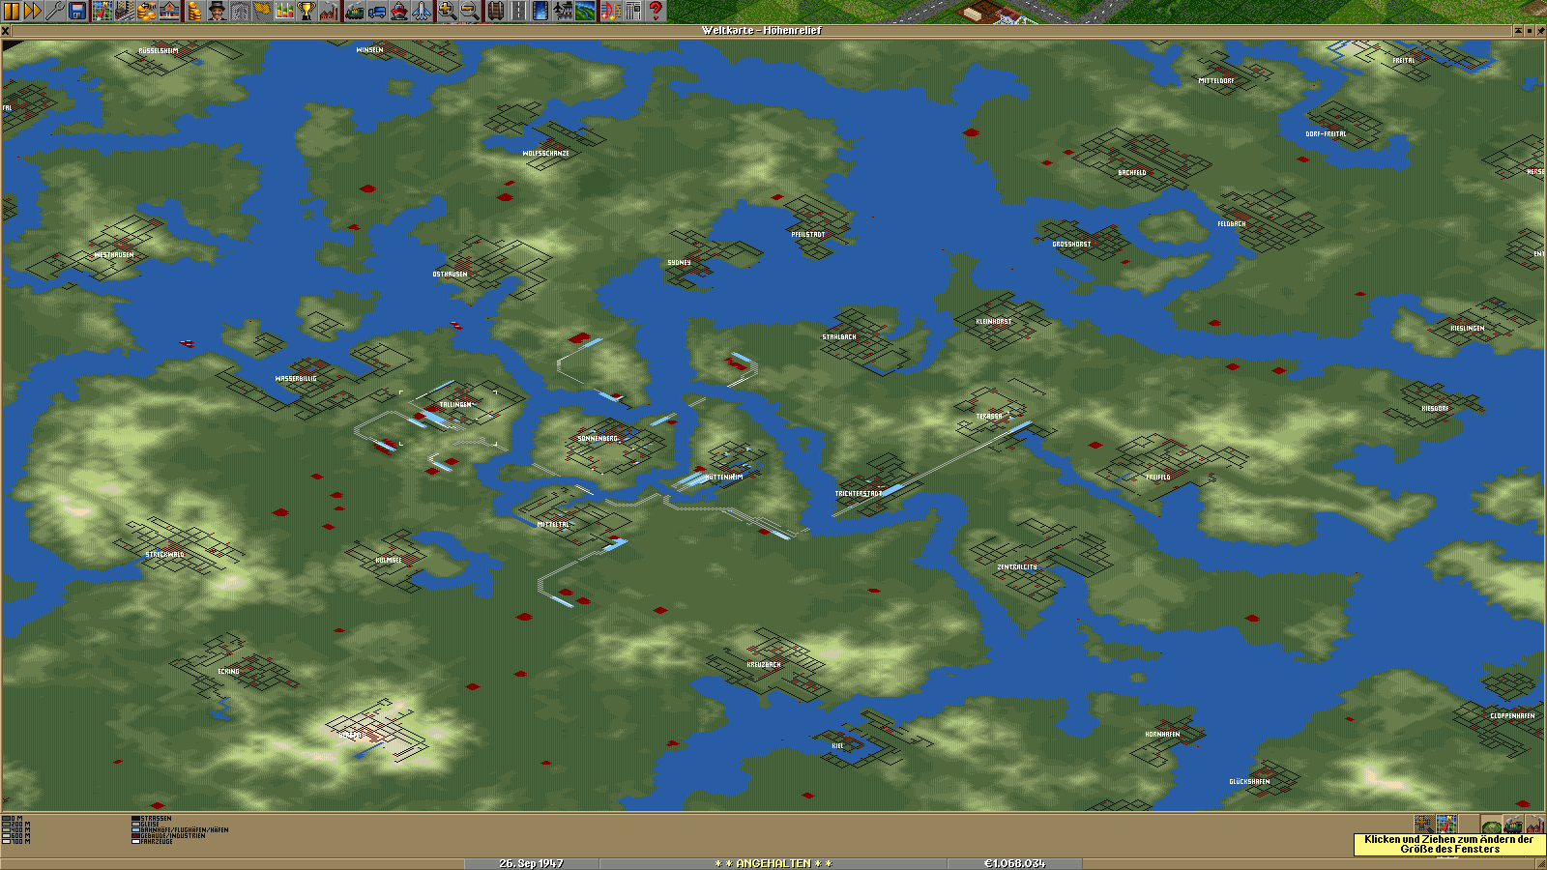Toggle fast forward game speed
1547x870 pixels.
pos(33,11)
